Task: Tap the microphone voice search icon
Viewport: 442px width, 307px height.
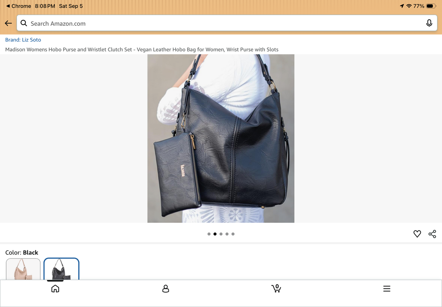Action: [x=429, y=23]
